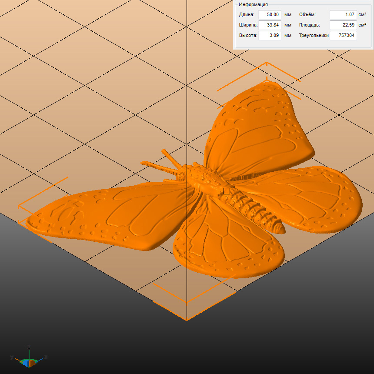Click the Ширина value field
374x374 pixels.
click(x=270, y=25)
